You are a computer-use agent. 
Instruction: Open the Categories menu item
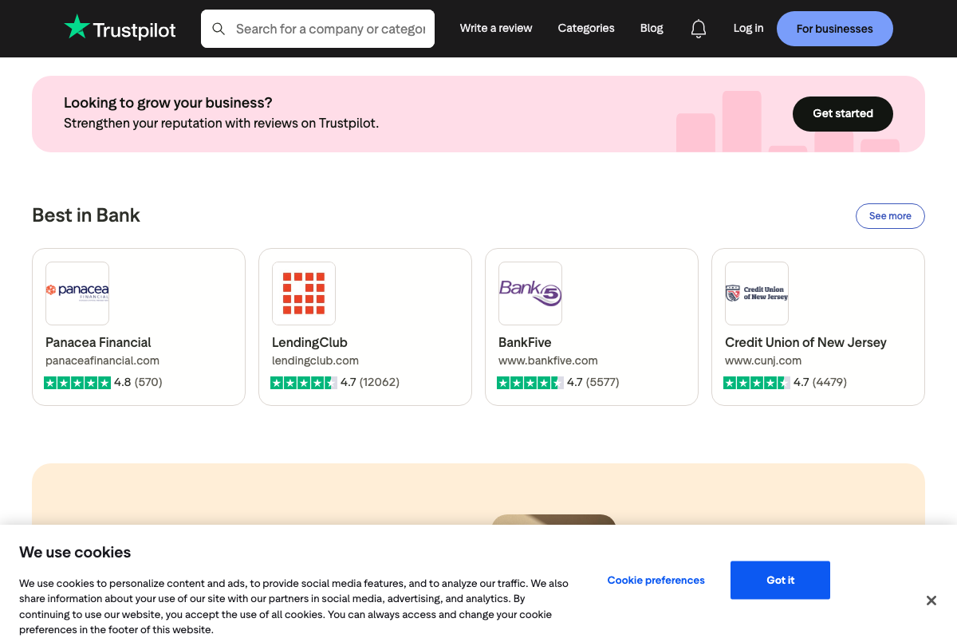pos(586,28)
